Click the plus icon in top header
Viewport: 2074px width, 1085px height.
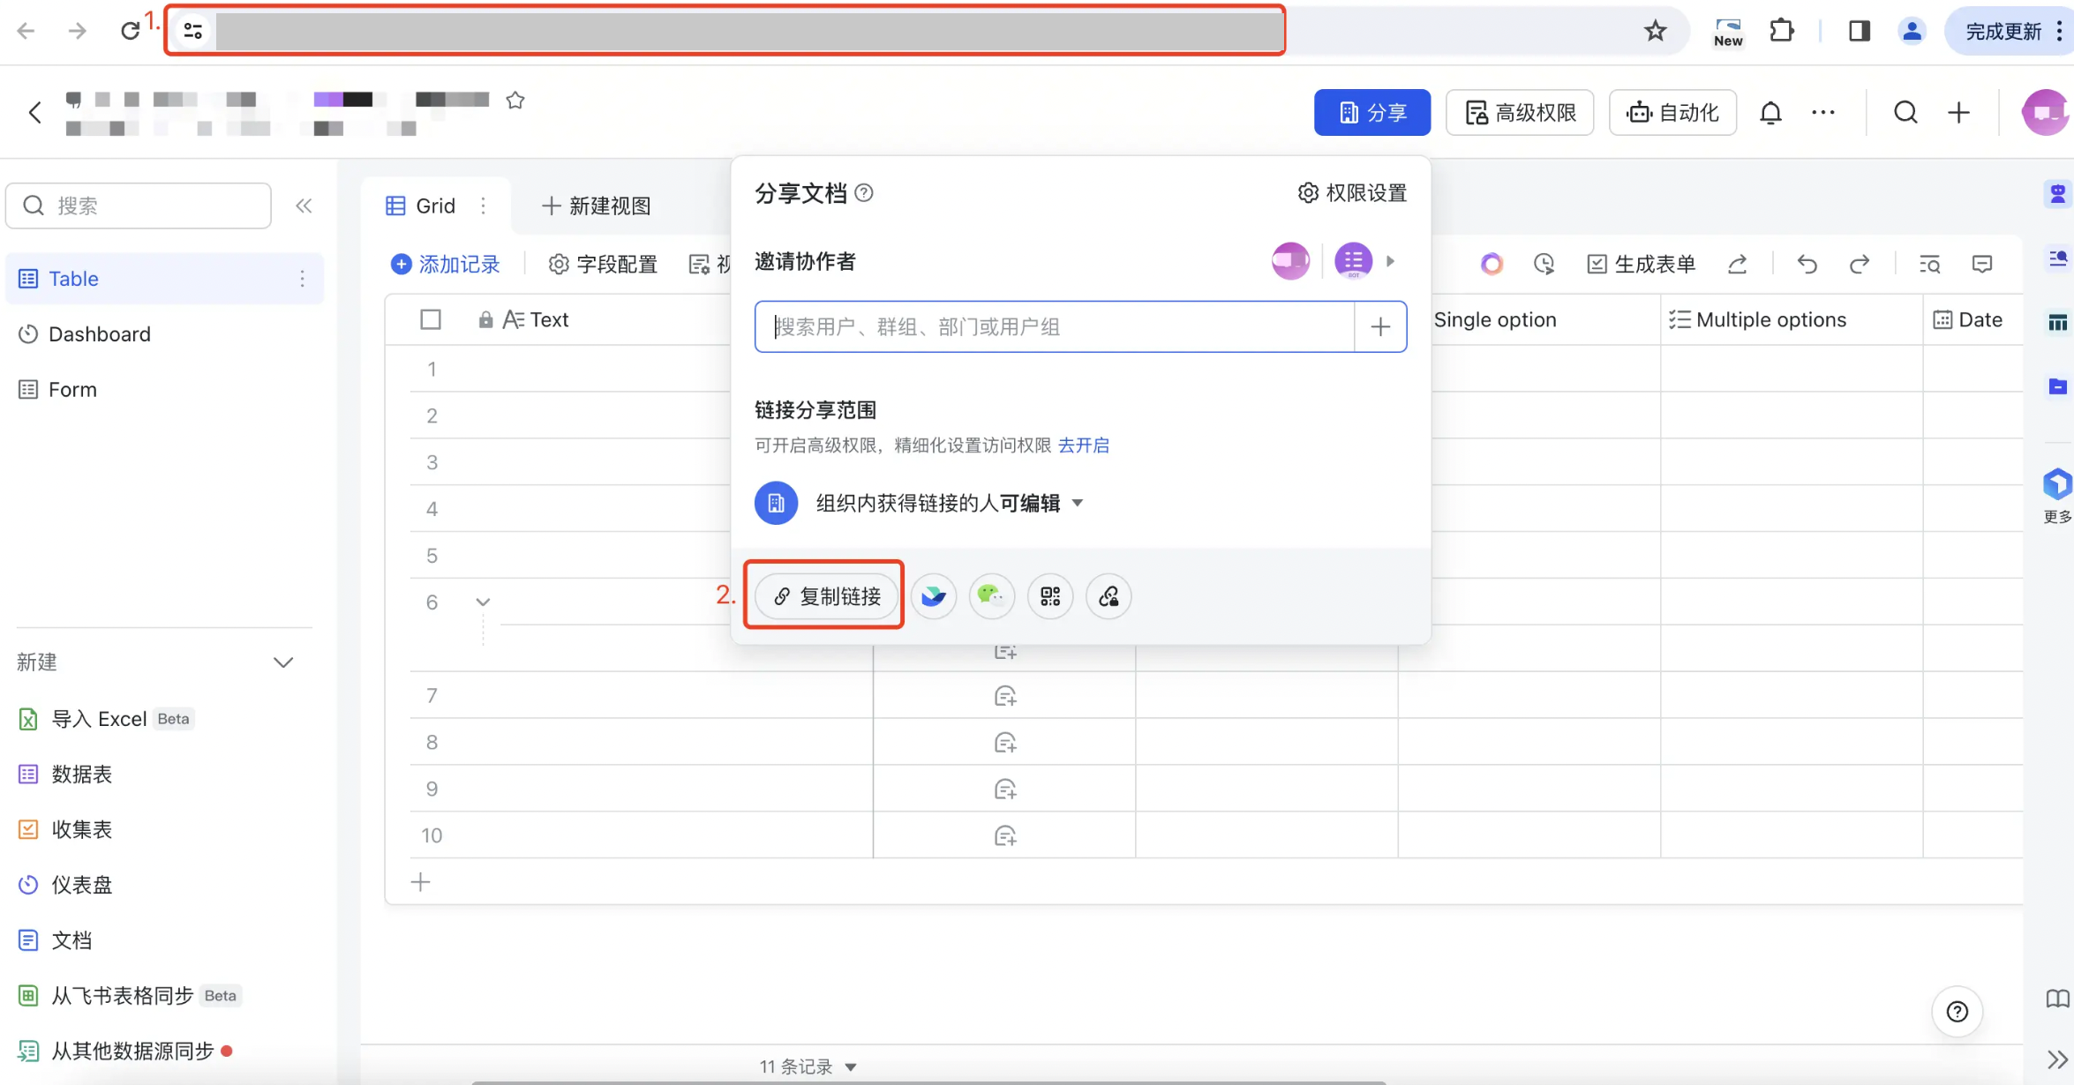pos(1958,112)
